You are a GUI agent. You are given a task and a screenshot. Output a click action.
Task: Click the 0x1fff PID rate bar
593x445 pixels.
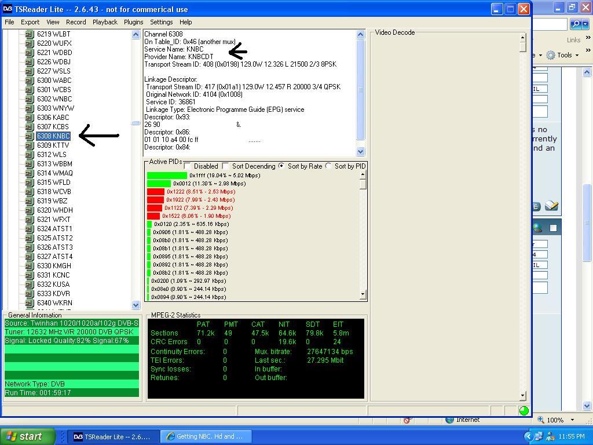(x=167, y=176)
